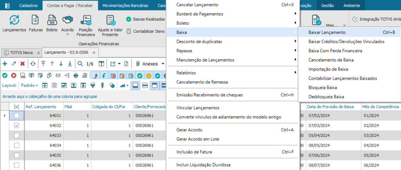Choose Cancelamento de Baixa menu entry
Image resolution: width=401 pixels, height=170 pixels.
(331, 60)
